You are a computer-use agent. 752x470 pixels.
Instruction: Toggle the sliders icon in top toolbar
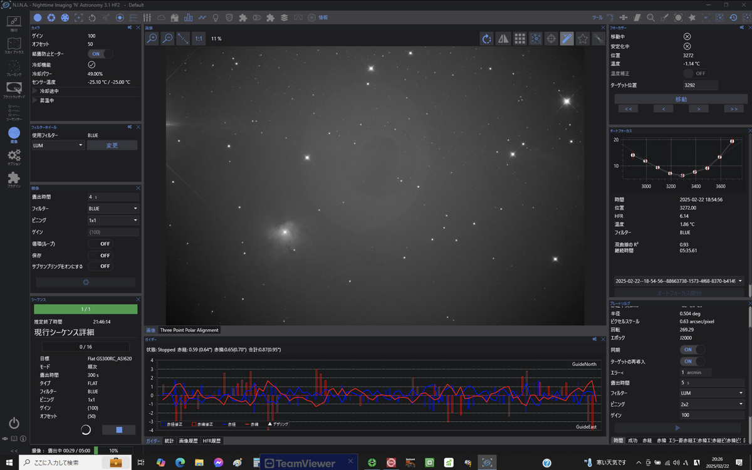[148, 18]
